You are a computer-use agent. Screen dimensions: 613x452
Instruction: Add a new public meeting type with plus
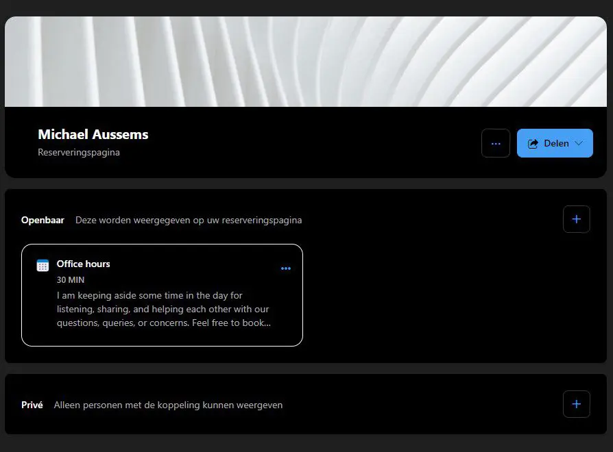pos(576,219)
